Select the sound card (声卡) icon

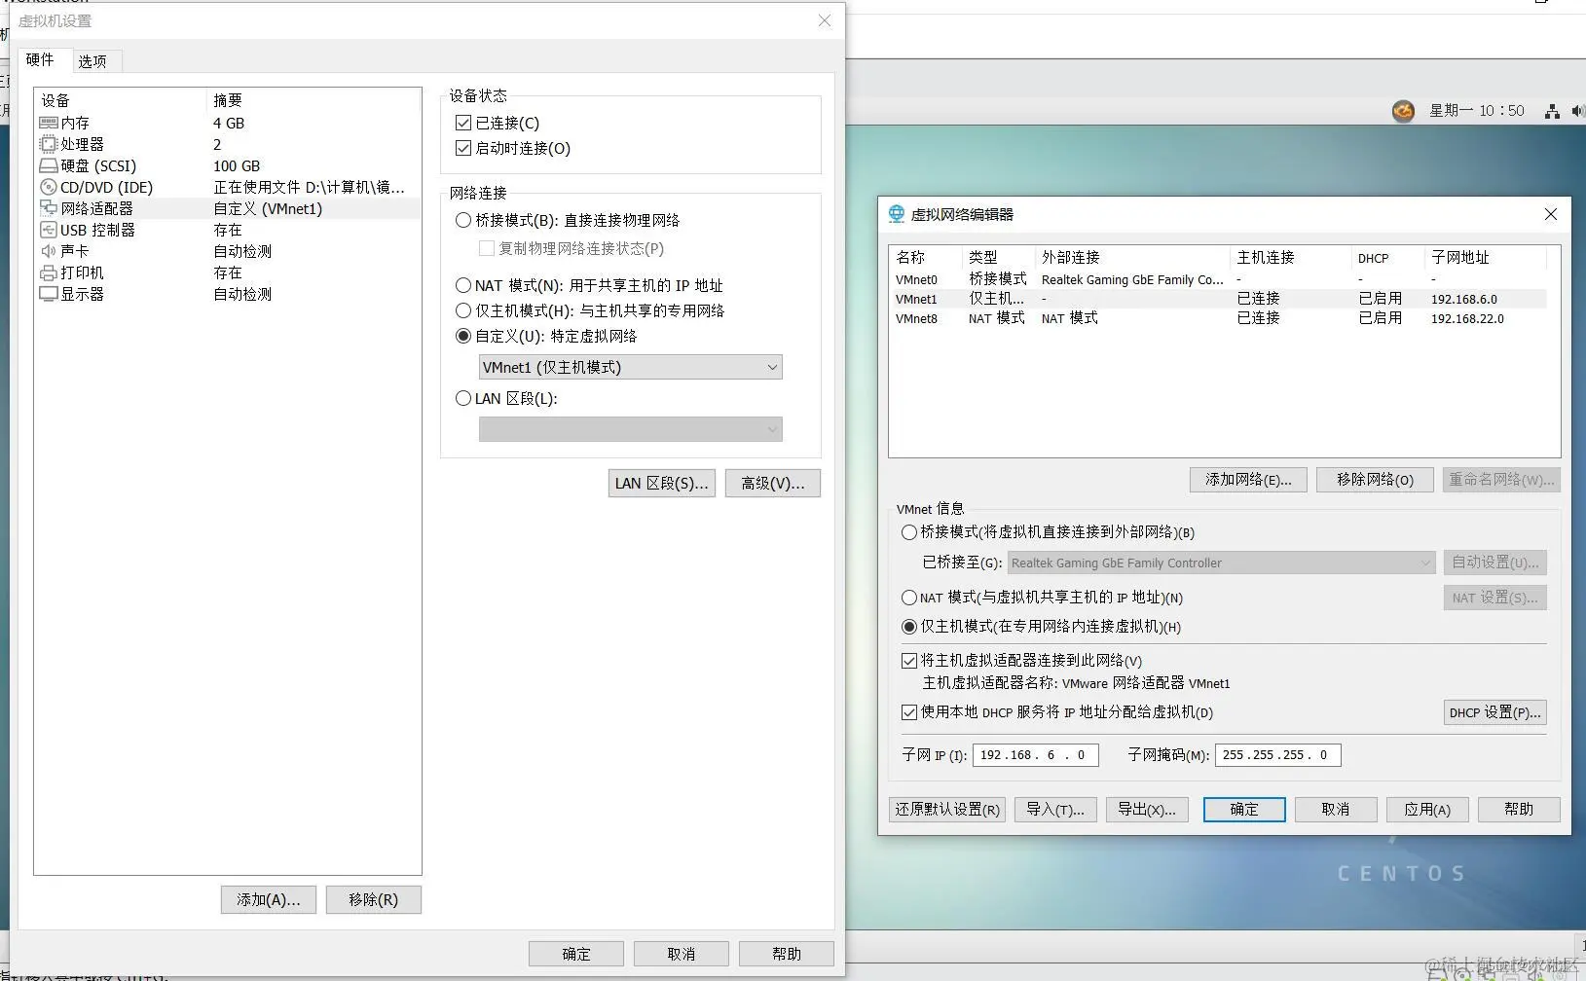[49, 251]
